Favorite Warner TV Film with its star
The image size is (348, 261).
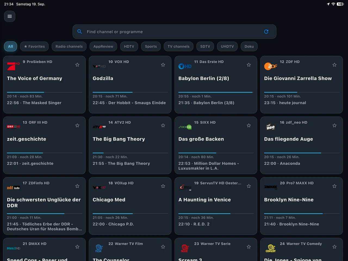point(163,247)
